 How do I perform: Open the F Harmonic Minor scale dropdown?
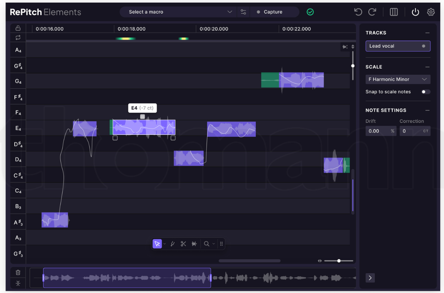click(x=398, y=79)
